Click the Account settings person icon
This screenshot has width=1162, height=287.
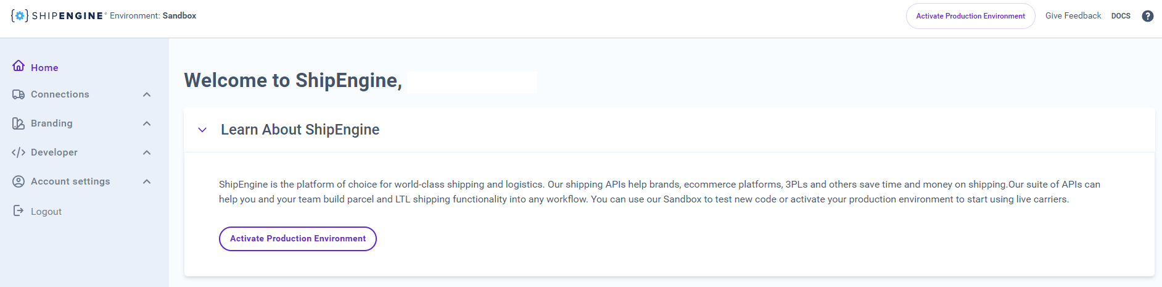(x=19, y=181)
